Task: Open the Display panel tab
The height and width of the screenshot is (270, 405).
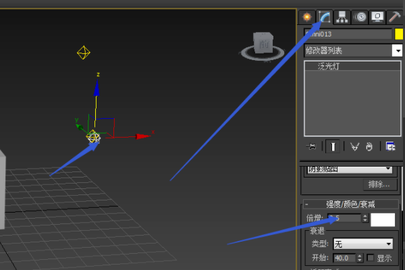Action: (378, 16)
